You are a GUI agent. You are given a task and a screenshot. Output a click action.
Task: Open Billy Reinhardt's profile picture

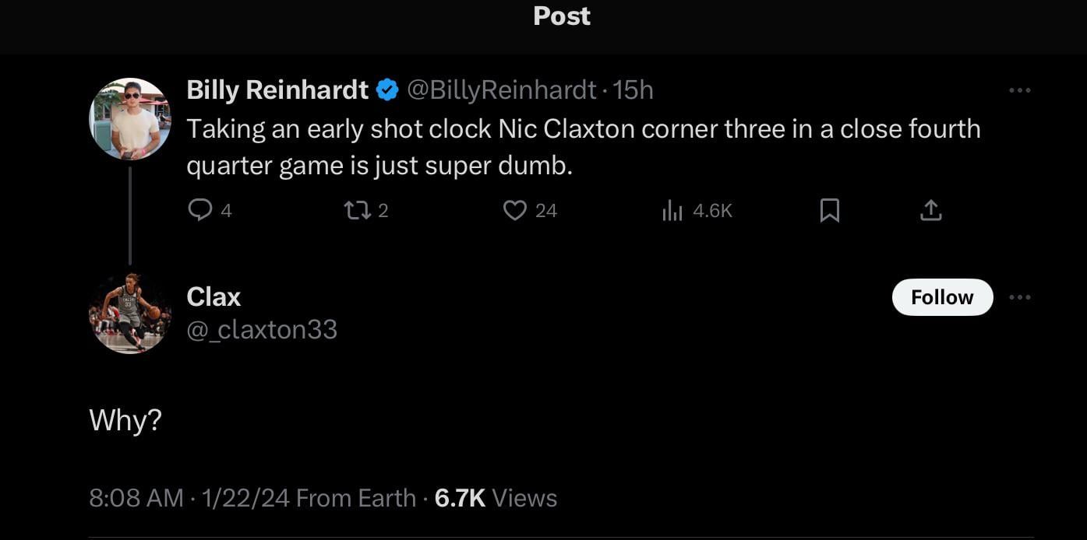tap(130, 119)
